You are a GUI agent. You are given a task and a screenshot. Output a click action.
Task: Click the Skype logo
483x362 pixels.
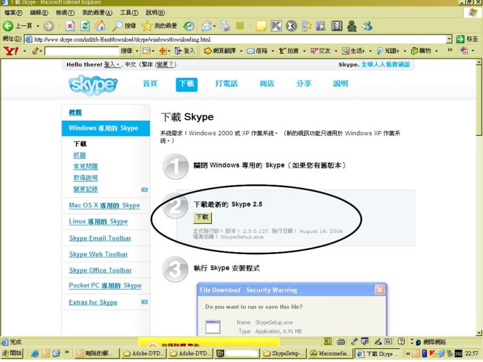pyautogui.click(x=93, y=84)
